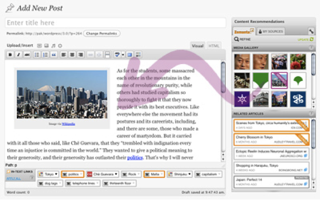Viewport: 320px width, 200px height.
Task: Open the Ché Guevara tag dropdown arrow
Action: point(116,174)
